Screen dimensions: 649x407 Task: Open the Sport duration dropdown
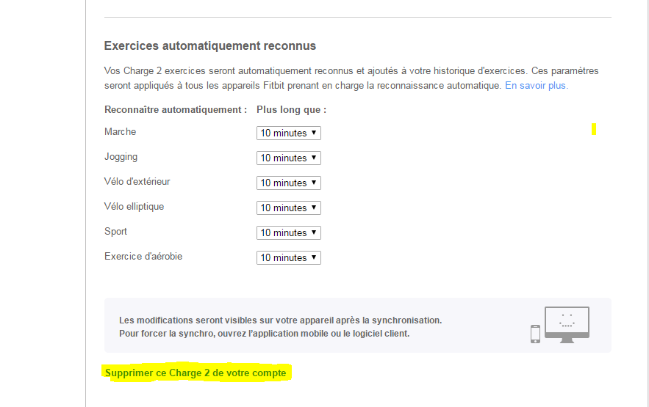coord(289,233)
